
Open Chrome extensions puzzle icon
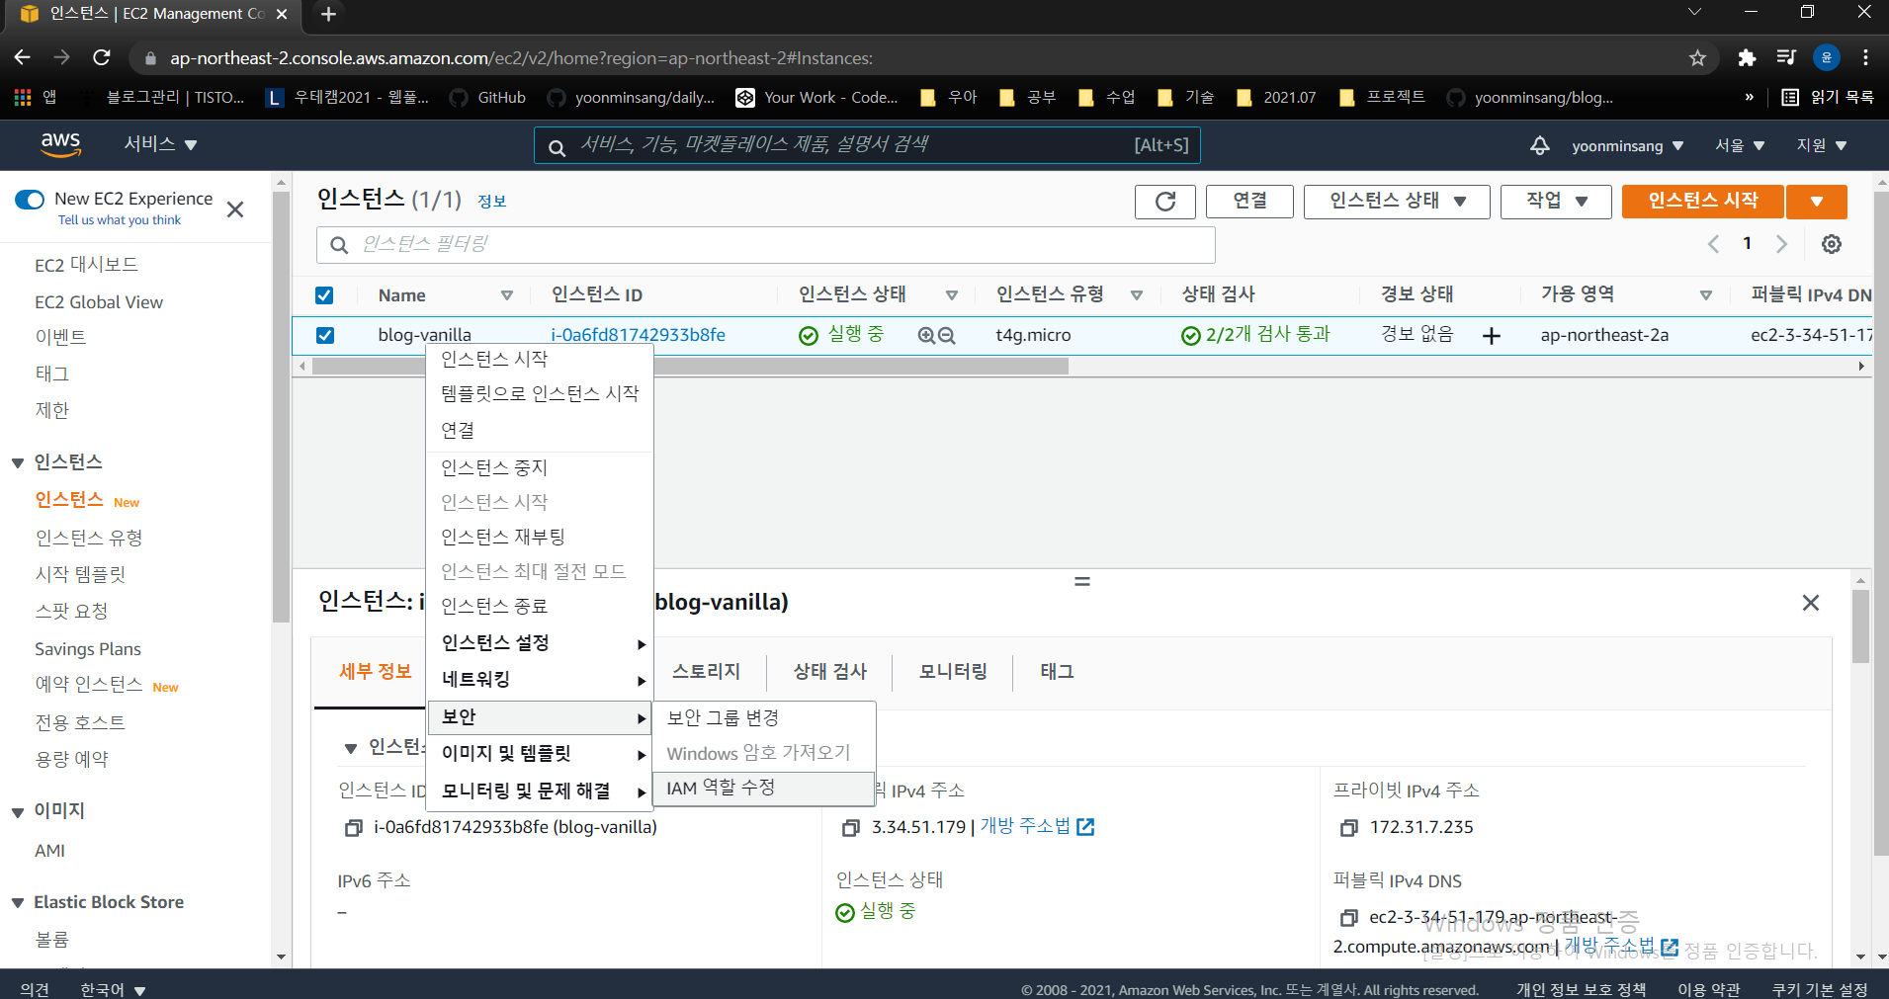(x=1747, y=58)
